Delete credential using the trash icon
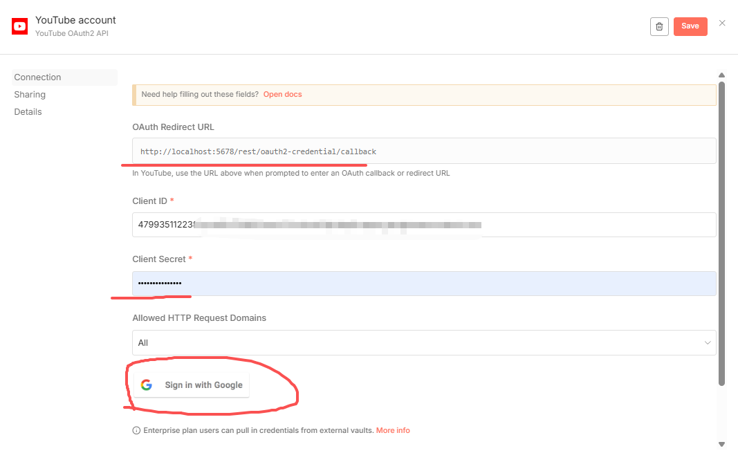The width and height of the screenshot is (738, 462). click(659, 26)
